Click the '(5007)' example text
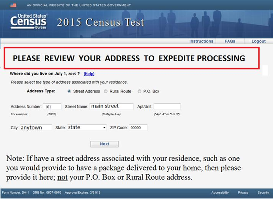Screen dimensions: 273x199 point(52,114)
